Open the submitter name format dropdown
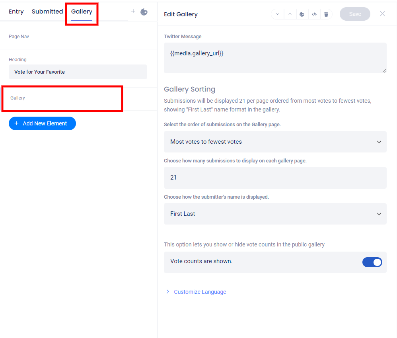 pyautogui.click(x=275, y=214)
